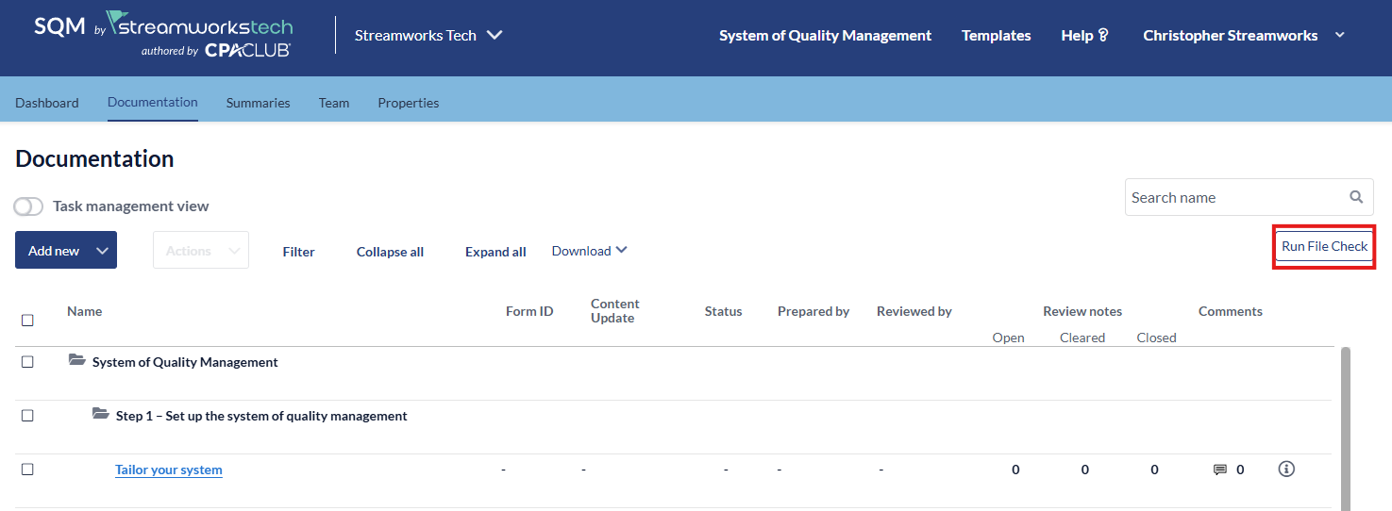Viewport: 1392px width, 511px height.
Task: Open the Tailor your system link
Action: (x=169, y=470)
